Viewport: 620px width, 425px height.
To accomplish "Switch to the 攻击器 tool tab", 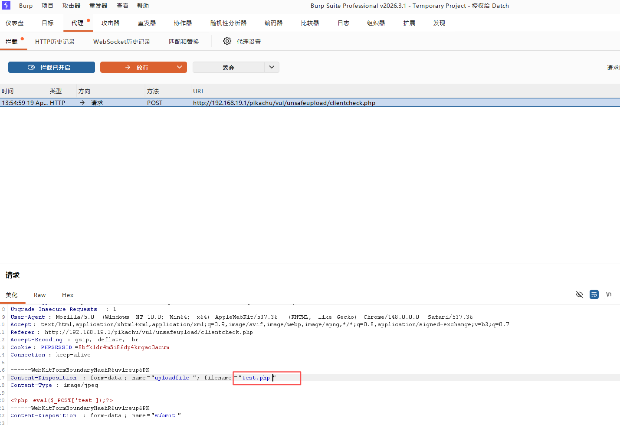I will pos(110,23).
